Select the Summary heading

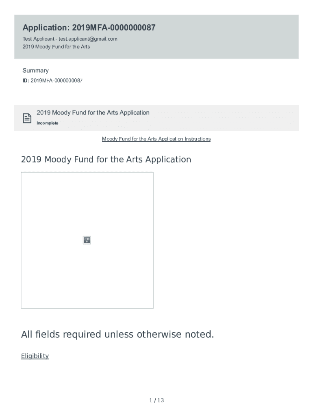point(35,71)
